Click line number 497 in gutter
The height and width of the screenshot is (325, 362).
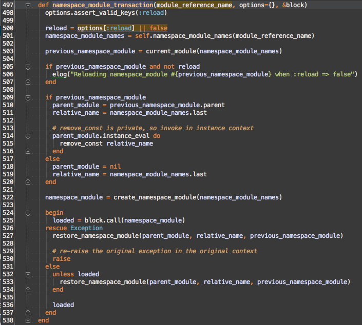point(8,5)
